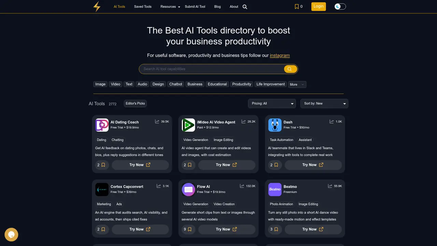Filter by Image category
Image resolution: width=437 pixels, height=246 pixels.
pyautogui.click(x=100, y=84)
